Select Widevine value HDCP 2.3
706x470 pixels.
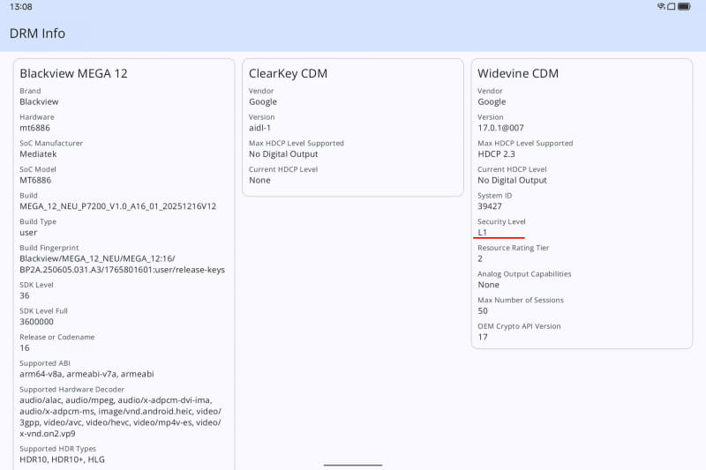[x=496, y=153]
